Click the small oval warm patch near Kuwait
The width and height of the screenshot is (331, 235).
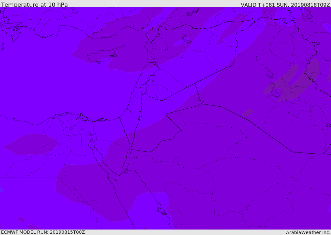click(247, 113)
